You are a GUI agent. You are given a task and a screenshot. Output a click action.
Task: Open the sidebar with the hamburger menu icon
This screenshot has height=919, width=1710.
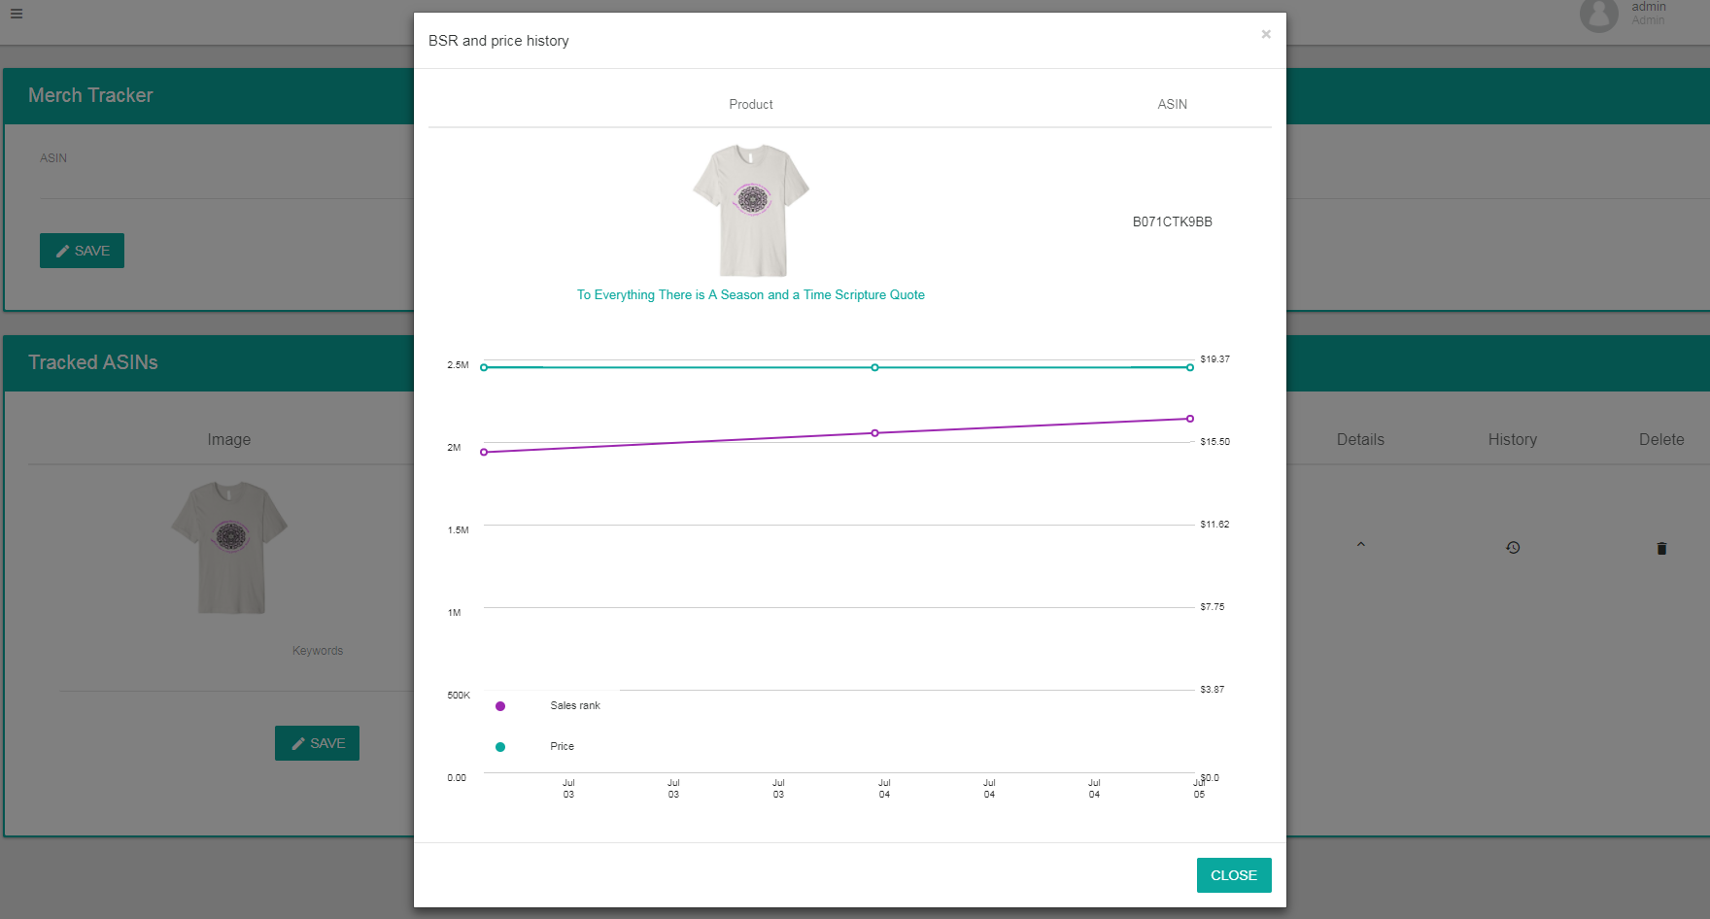click(16, 15)
